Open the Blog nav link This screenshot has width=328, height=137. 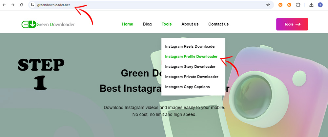click(x=147, y=24)
